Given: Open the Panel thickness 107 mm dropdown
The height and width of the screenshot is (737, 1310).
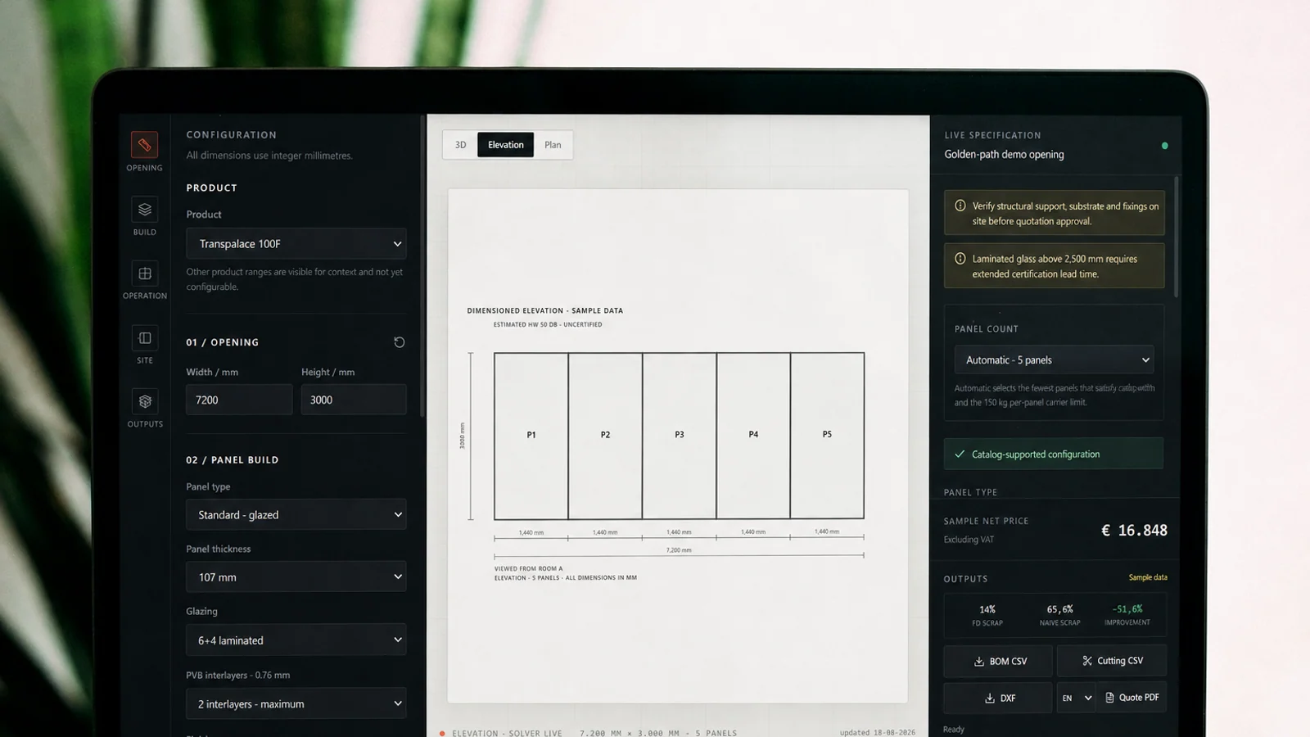Looking at the screenshot, I should [296, 577].
